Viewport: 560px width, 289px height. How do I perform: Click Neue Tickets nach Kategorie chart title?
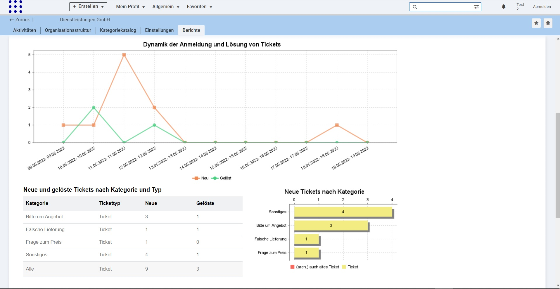[x=324, y=192]
